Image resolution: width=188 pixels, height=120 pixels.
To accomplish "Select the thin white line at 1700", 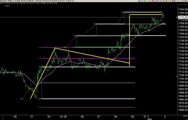I will click(x=88, y=83).
